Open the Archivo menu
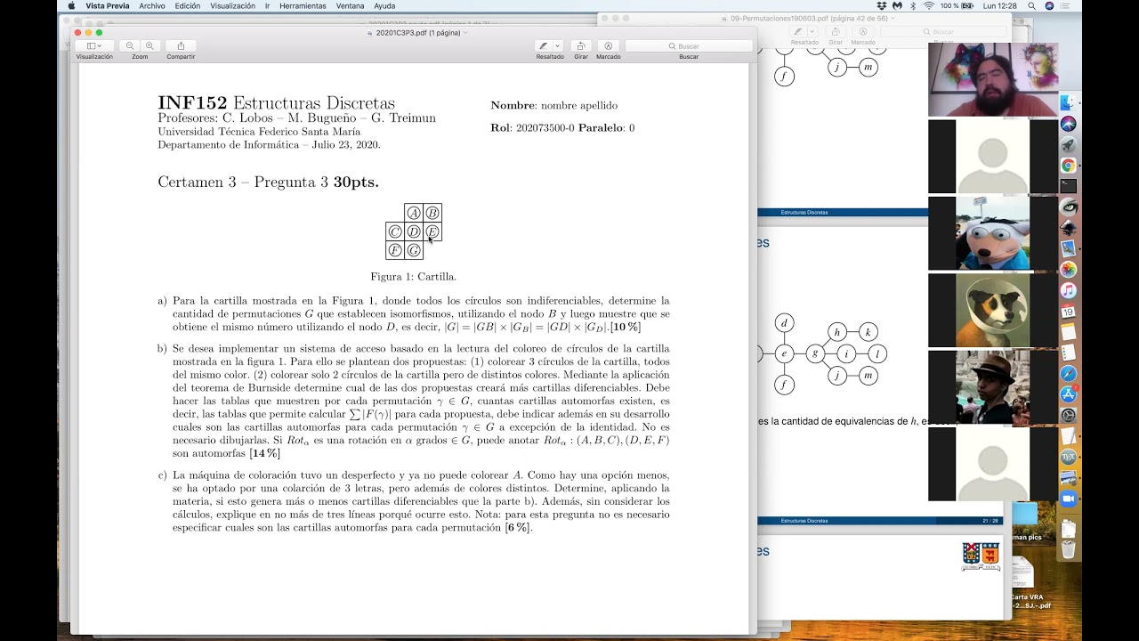 click(x=152, y=5)
